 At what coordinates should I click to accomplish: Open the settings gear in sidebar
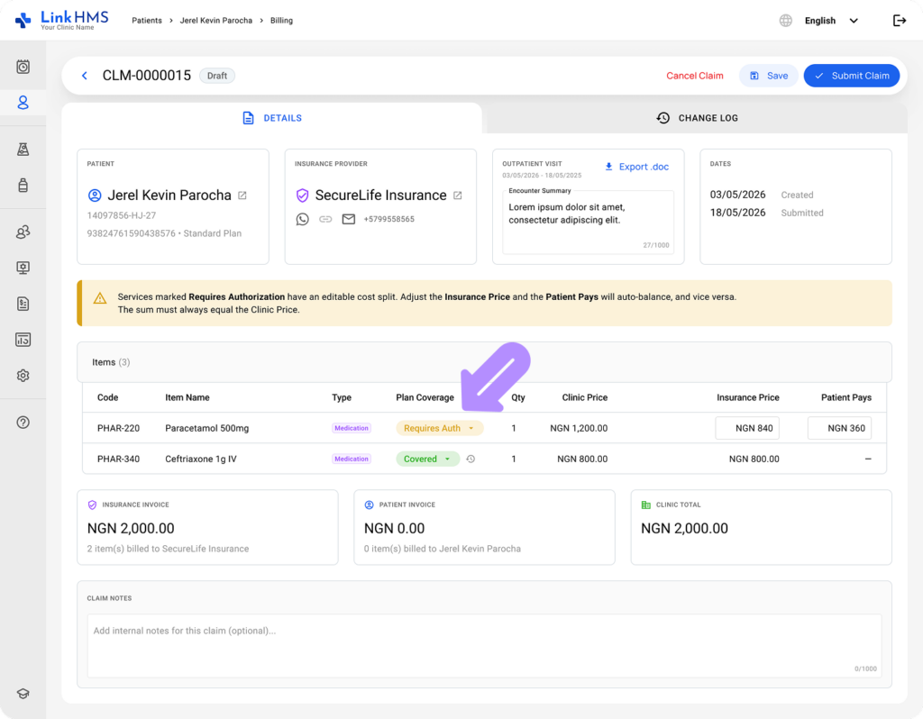tap(23, 376)
